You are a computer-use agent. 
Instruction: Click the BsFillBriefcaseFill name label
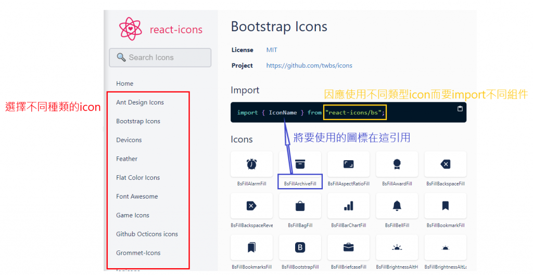tap(348, 267)
